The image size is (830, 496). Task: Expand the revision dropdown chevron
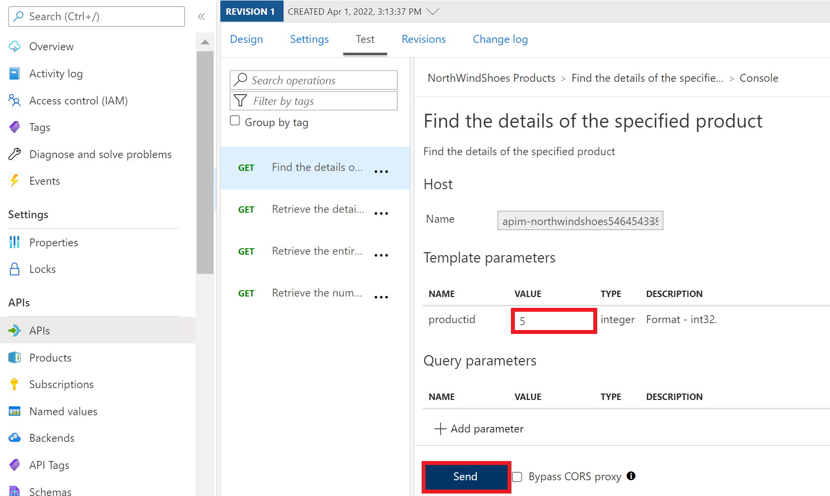click(x=433, y=12)
